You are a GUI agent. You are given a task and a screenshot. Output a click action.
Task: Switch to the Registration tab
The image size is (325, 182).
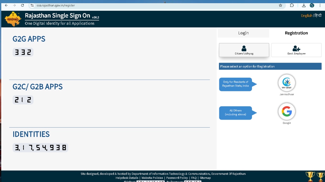pyautogui.click(x=296, y=33)
